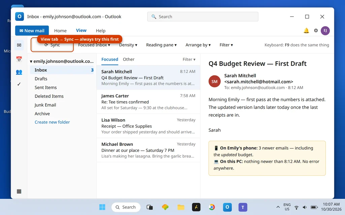Viewport: 345px width, 215px height.
Task: Open Teams icon on the taskbar
Action: 243,207
